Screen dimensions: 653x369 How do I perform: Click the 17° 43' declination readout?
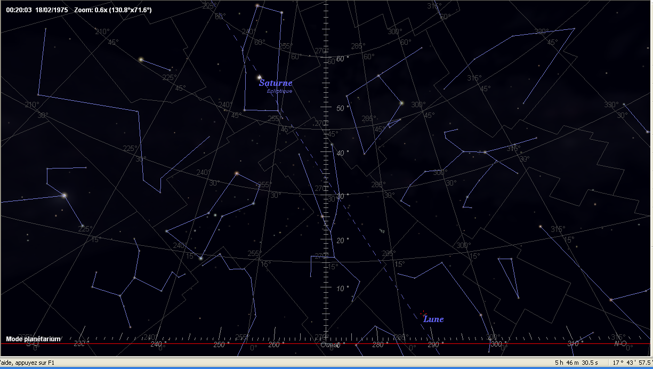pos(632,363)
